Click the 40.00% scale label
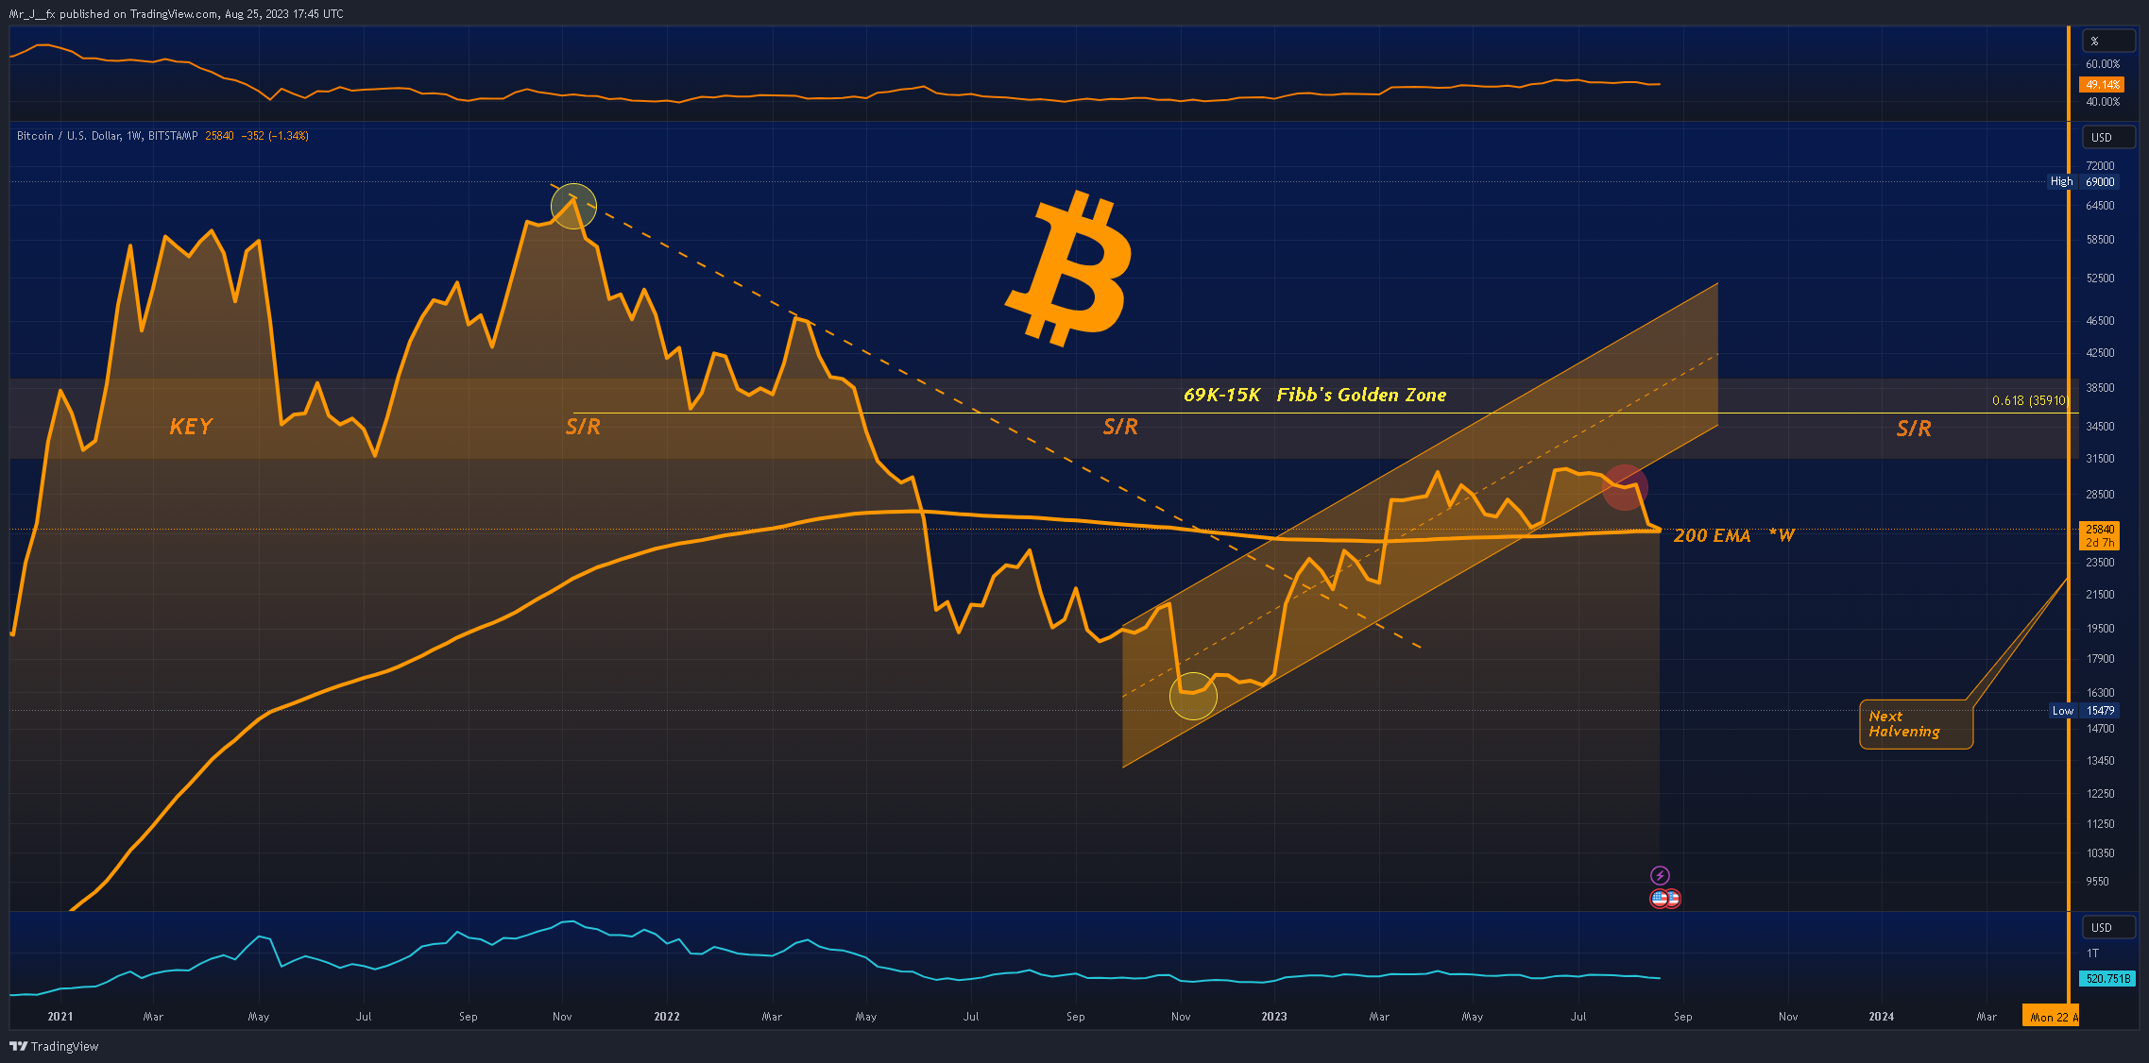Screen dimensions: 2149x1063 [2103, 102]
